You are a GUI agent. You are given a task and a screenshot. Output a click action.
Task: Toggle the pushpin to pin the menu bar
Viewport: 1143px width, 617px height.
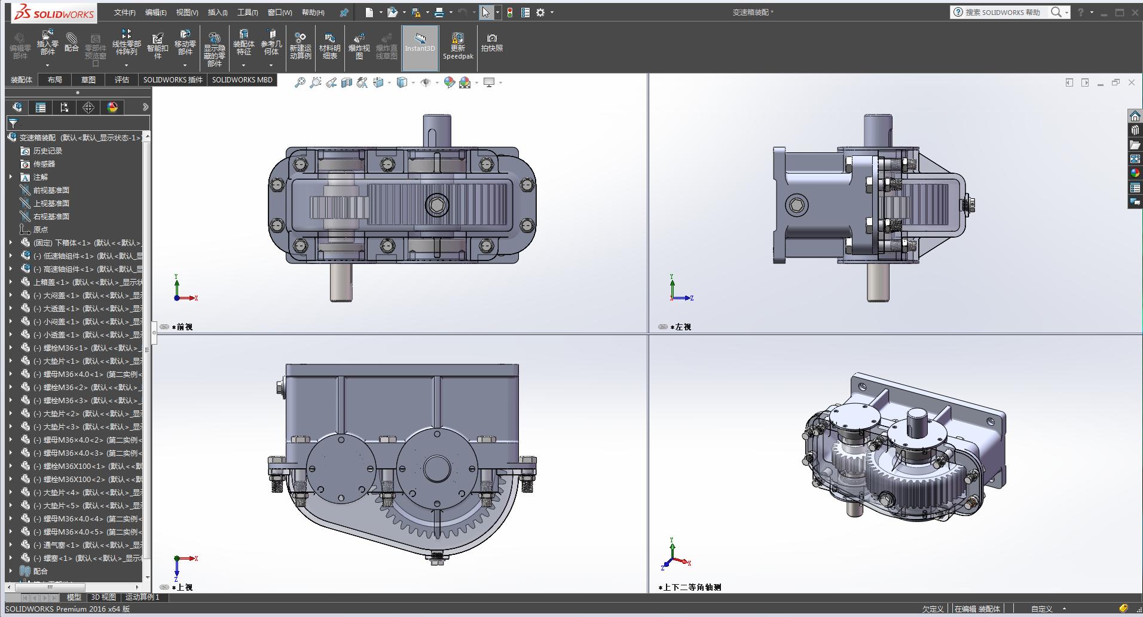[344, 13]
